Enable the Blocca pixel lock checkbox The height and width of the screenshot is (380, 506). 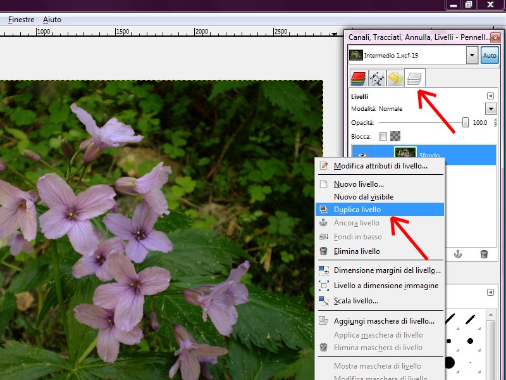click(x=383, y=136)
